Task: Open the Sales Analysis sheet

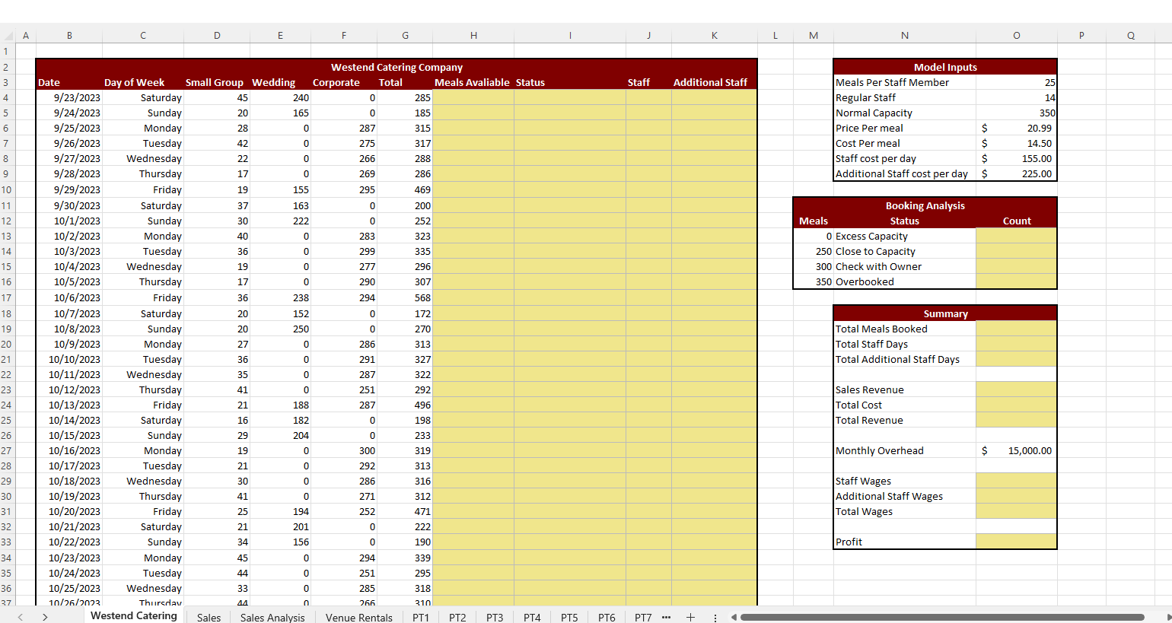Action: pyautogui.click(x=272, y=617)
